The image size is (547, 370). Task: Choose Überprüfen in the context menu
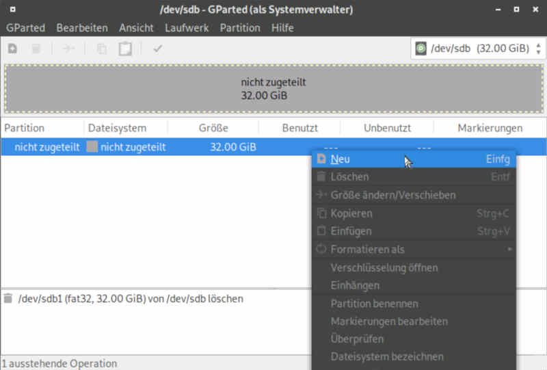[414, 339]
